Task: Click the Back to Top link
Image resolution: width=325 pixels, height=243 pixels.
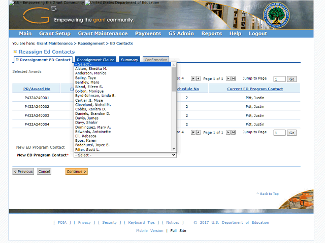Action: pyautogui.click(x=268, y=194)
